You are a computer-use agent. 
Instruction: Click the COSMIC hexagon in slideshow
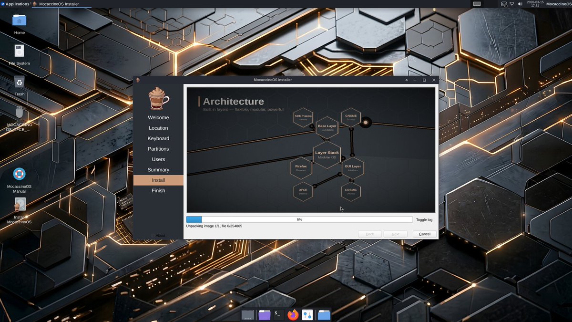(x=351, y=191)
